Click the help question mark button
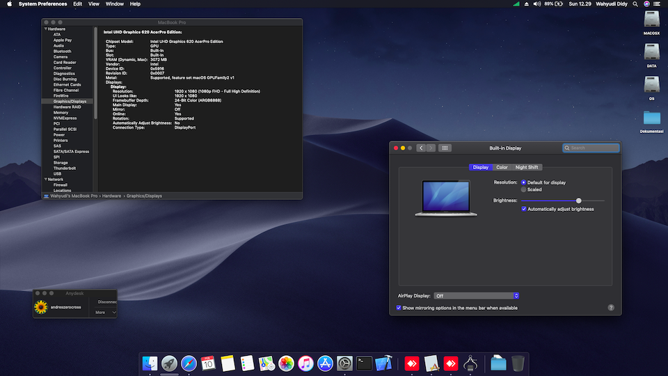The width and height of the screenshot is (668, 376). tap(611, 307)
